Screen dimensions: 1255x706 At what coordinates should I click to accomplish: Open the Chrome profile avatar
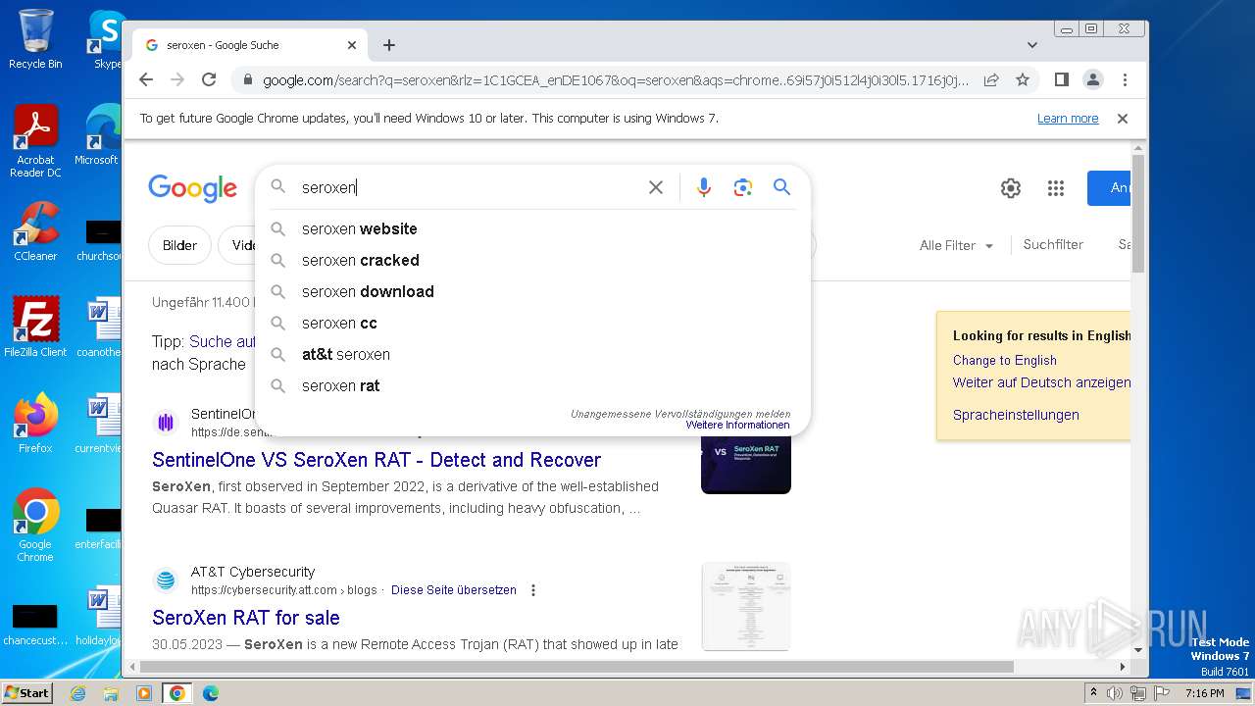click(x=1092, y=79)
